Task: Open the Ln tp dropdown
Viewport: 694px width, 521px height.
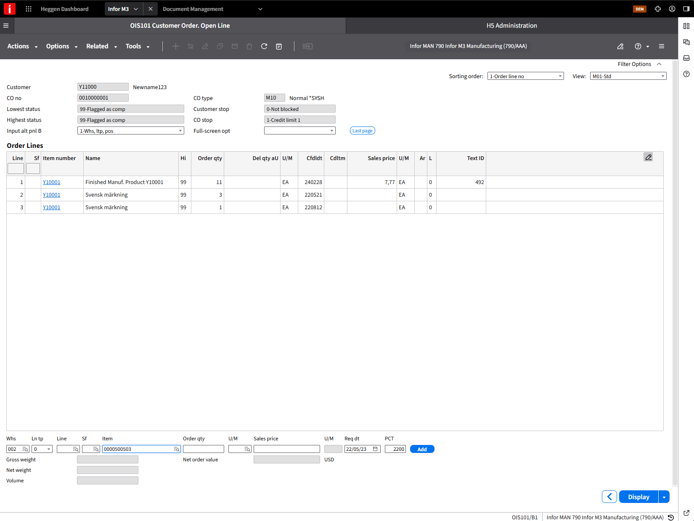Action: [42, 449]
